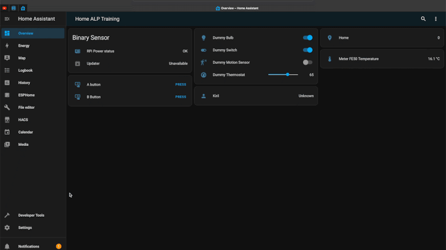The height and width of the screenshot is (250, 446).
Task: Click the OK value of RPi Power
Action: (x=185, y=51)
